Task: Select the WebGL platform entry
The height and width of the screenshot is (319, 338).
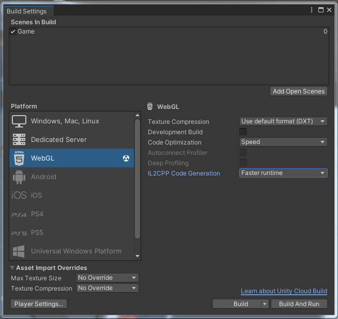Action: 71,158
